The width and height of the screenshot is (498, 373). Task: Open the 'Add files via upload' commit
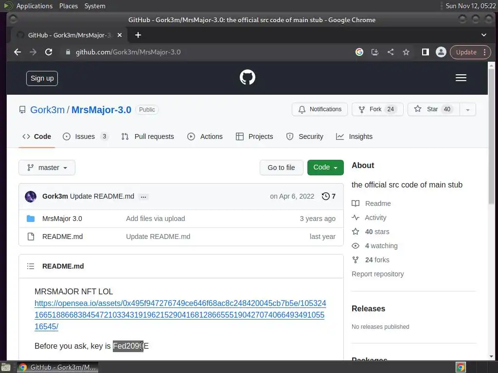(155, 219)
